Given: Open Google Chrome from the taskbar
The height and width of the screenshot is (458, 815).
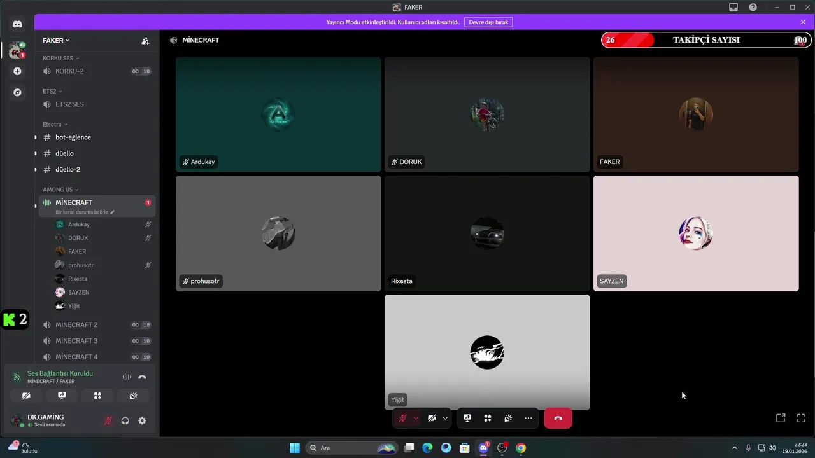Looking at the screenshot, I should click(521, 448).
